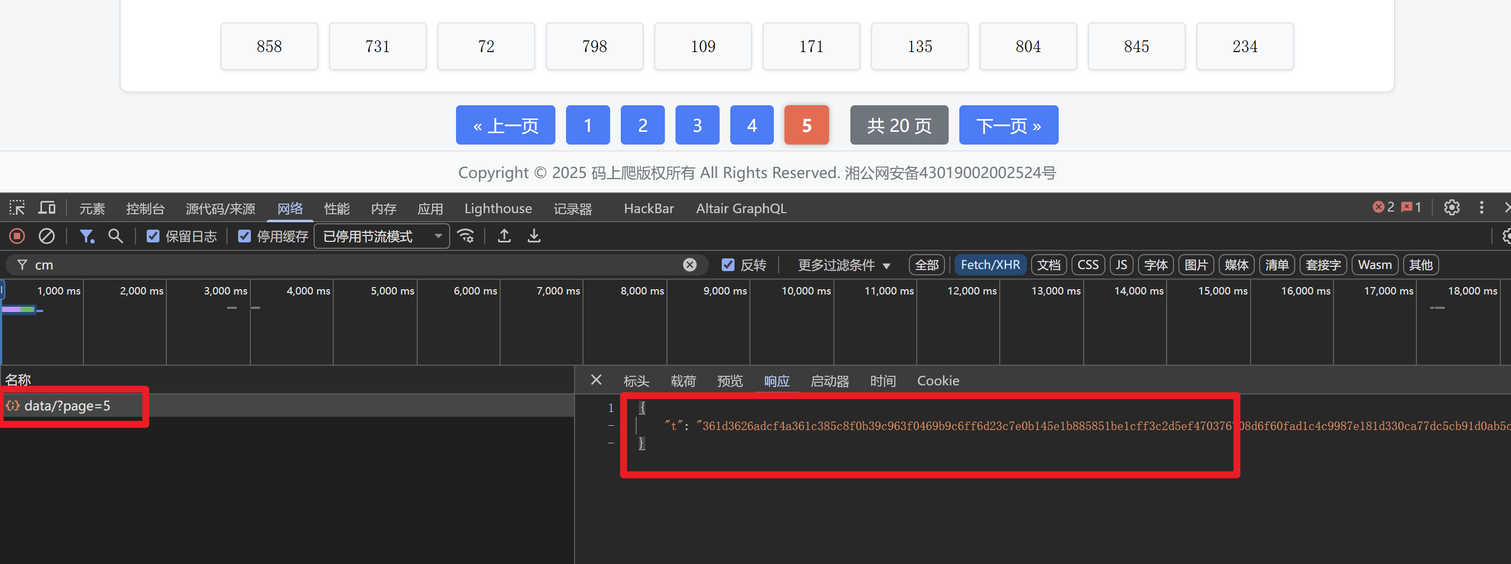Show the 启动器 request tab
1511x564 pixels.
coord(830,381)
